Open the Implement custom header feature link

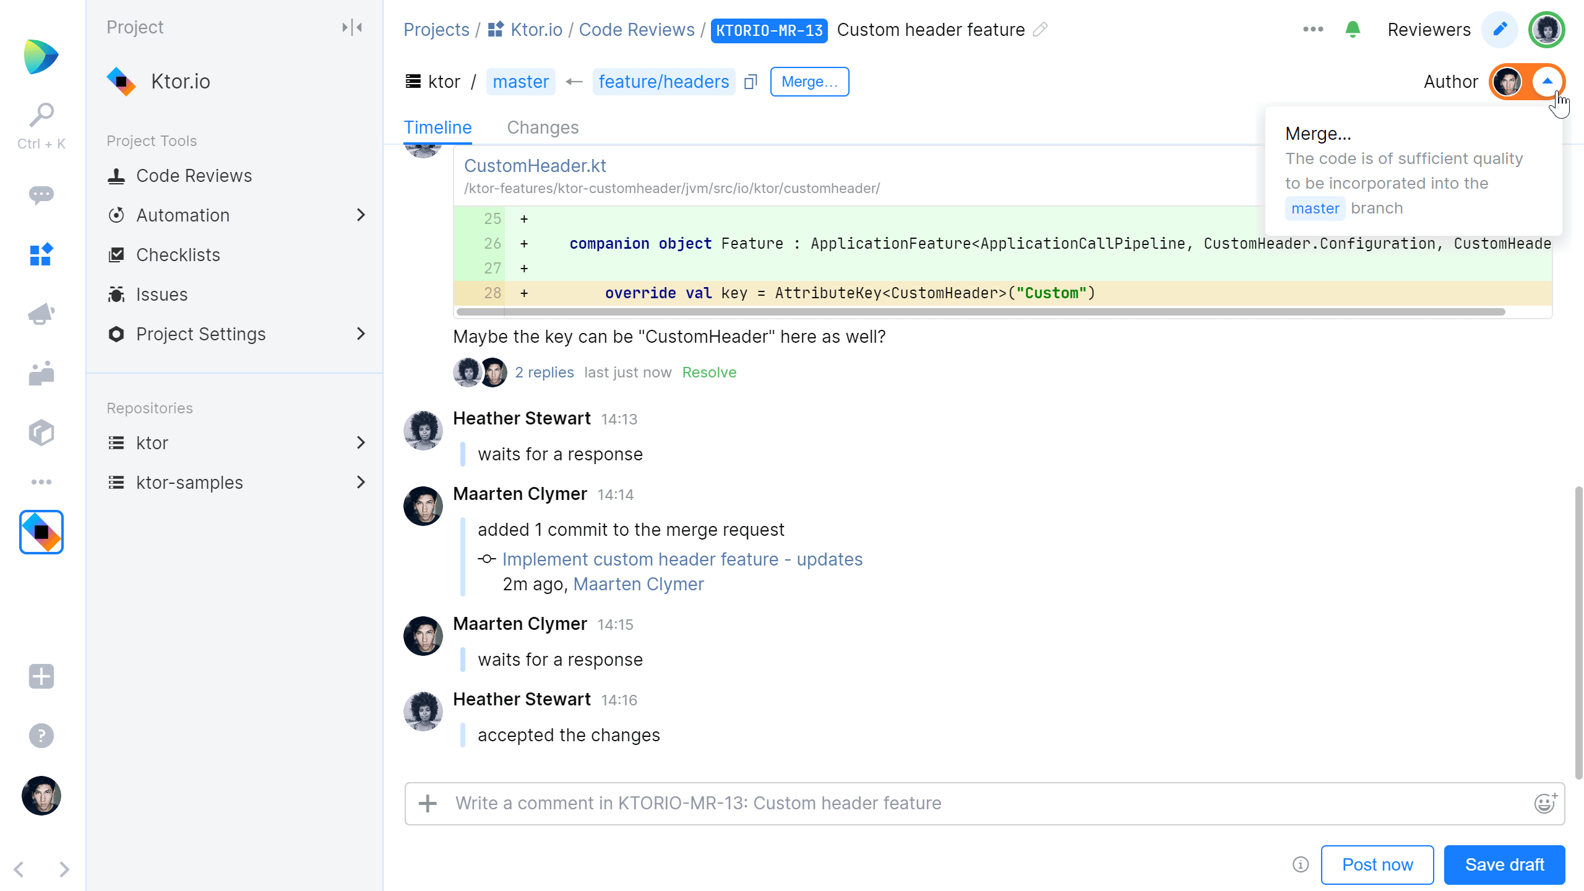point(682,559)
